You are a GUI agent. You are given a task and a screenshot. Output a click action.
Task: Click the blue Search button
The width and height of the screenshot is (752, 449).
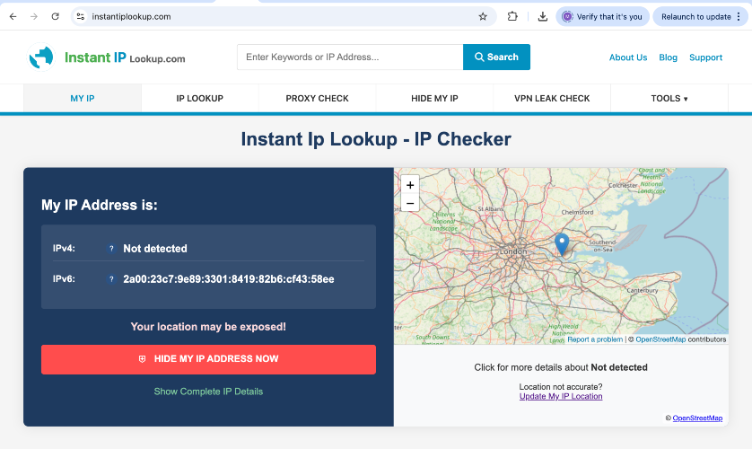(496, 57)
